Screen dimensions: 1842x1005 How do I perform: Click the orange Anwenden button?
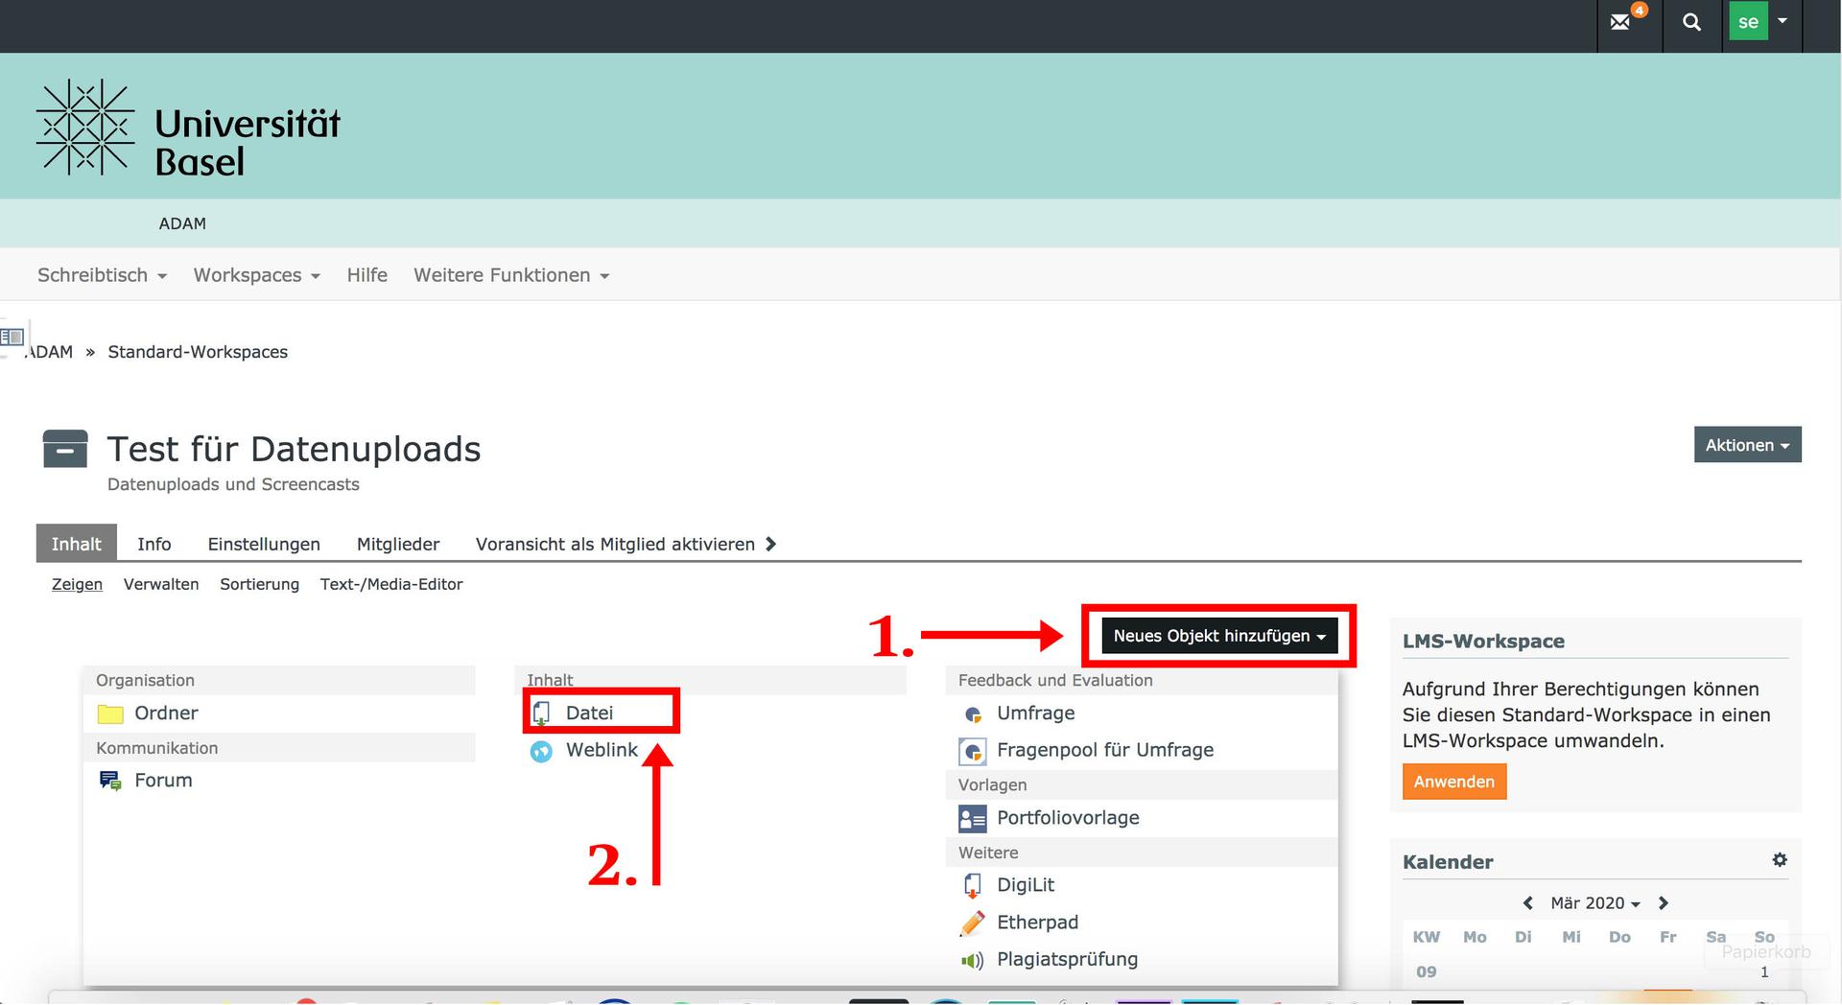tap(1453, 782)
